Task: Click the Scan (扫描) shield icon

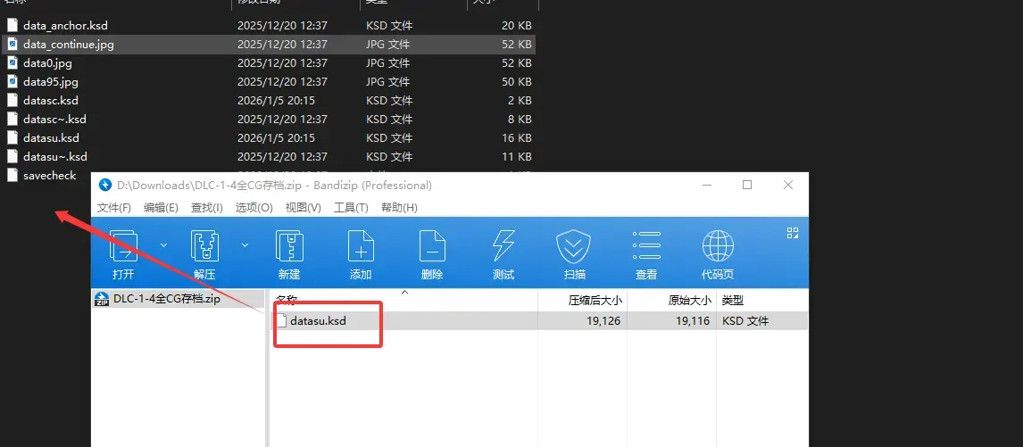Action: pos(573,246)
